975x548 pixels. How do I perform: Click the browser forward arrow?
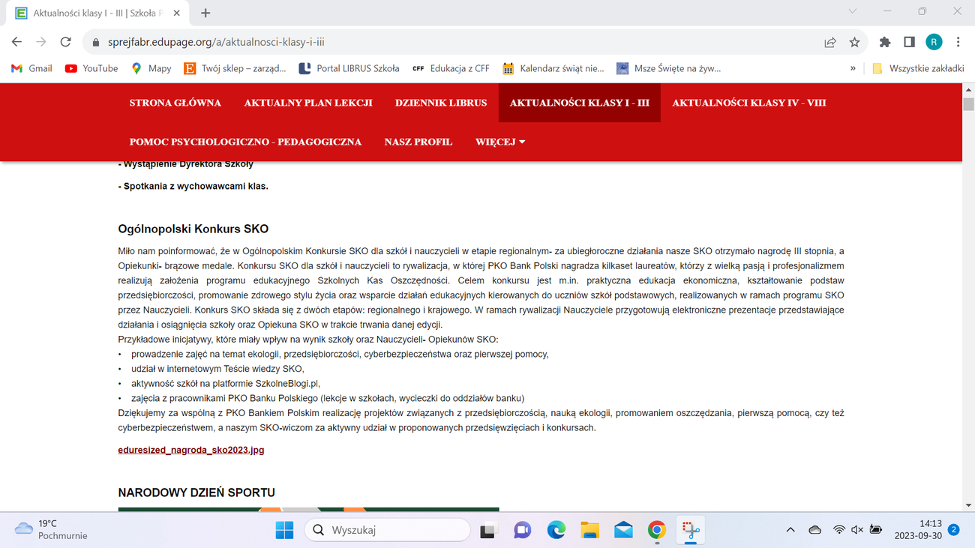[41, 42]
